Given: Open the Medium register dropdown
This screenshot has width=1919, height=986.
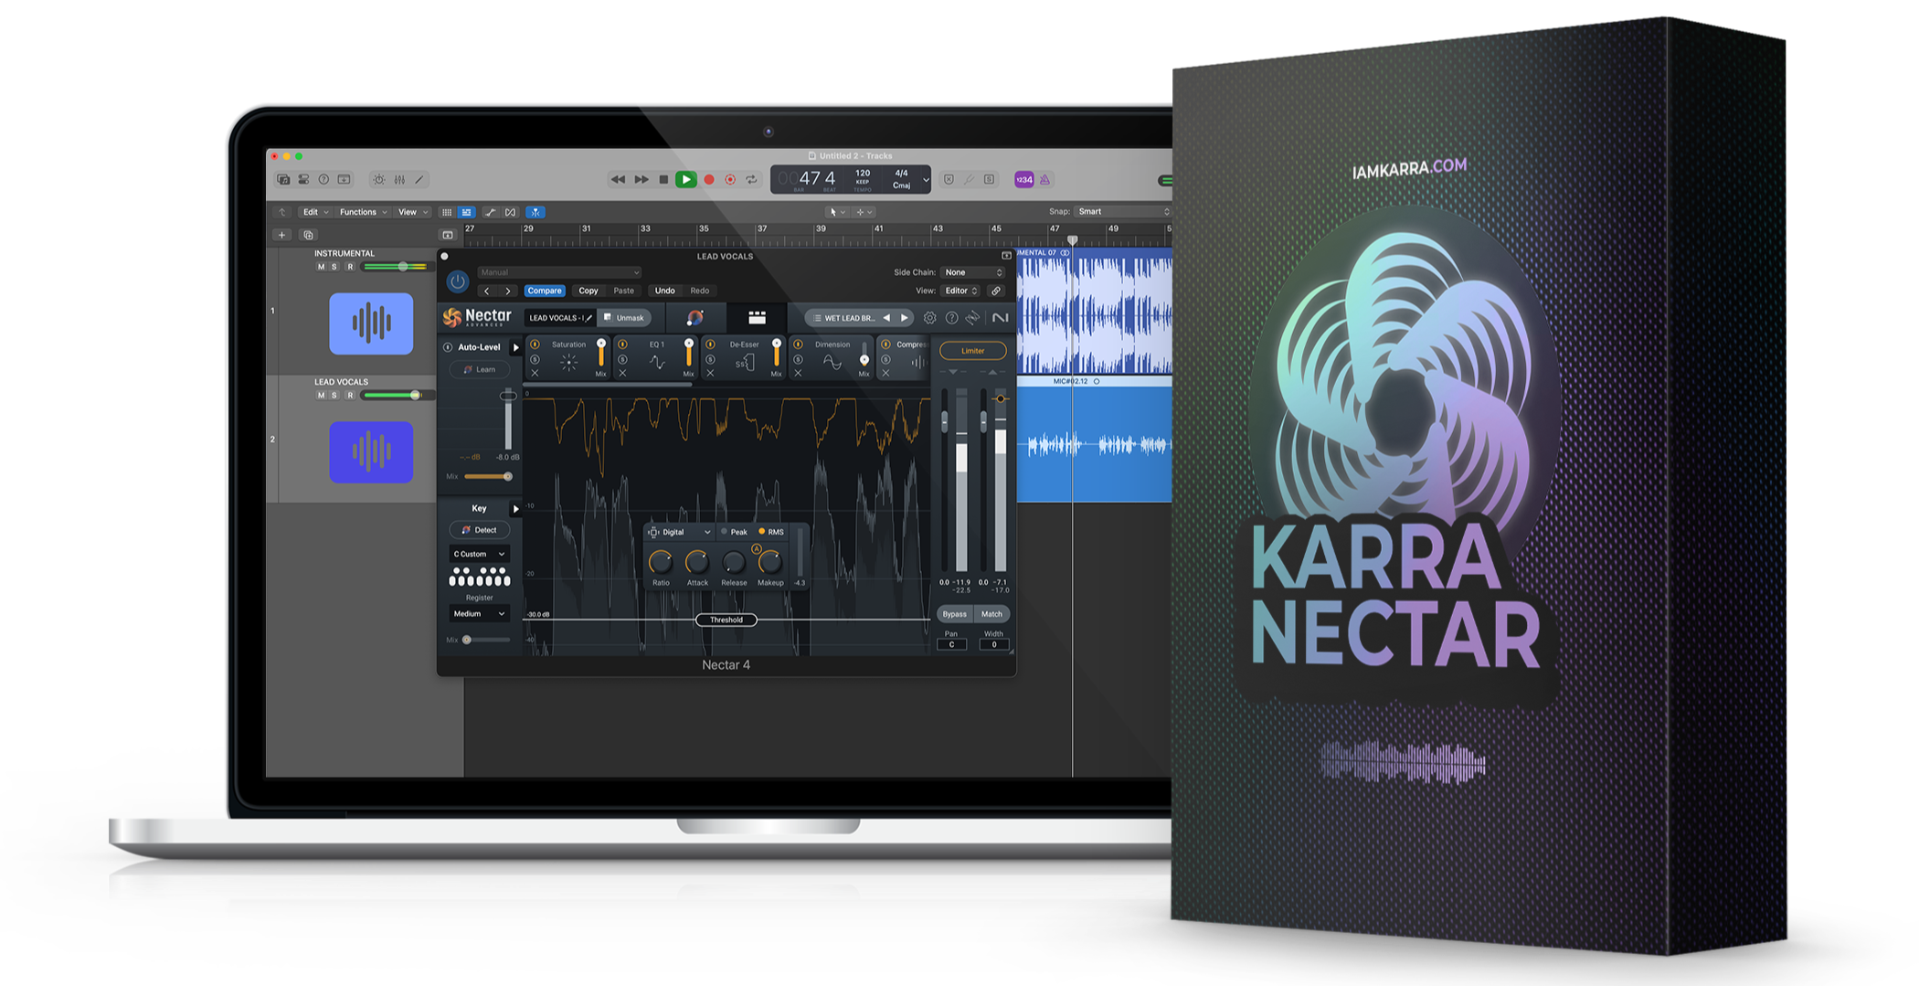Looking at the screenshot, I should [479, 614].
